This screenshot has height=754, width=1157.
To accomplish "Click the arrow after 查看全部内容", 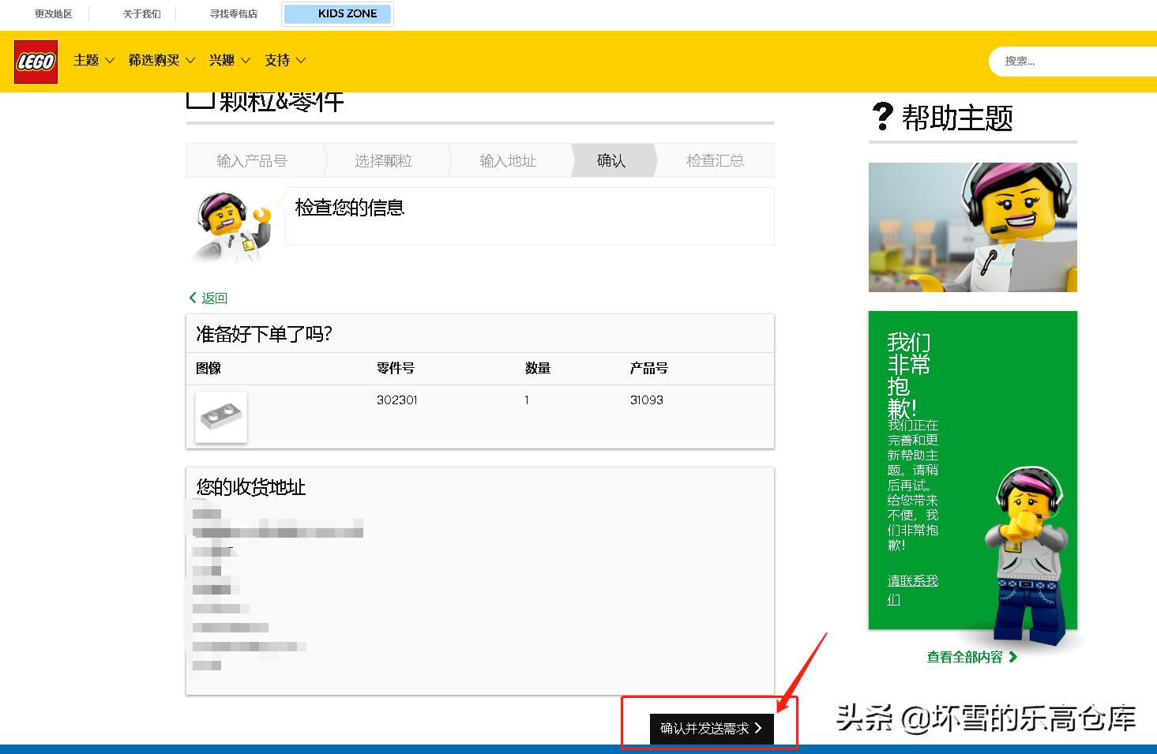I will coord(1014,656).
